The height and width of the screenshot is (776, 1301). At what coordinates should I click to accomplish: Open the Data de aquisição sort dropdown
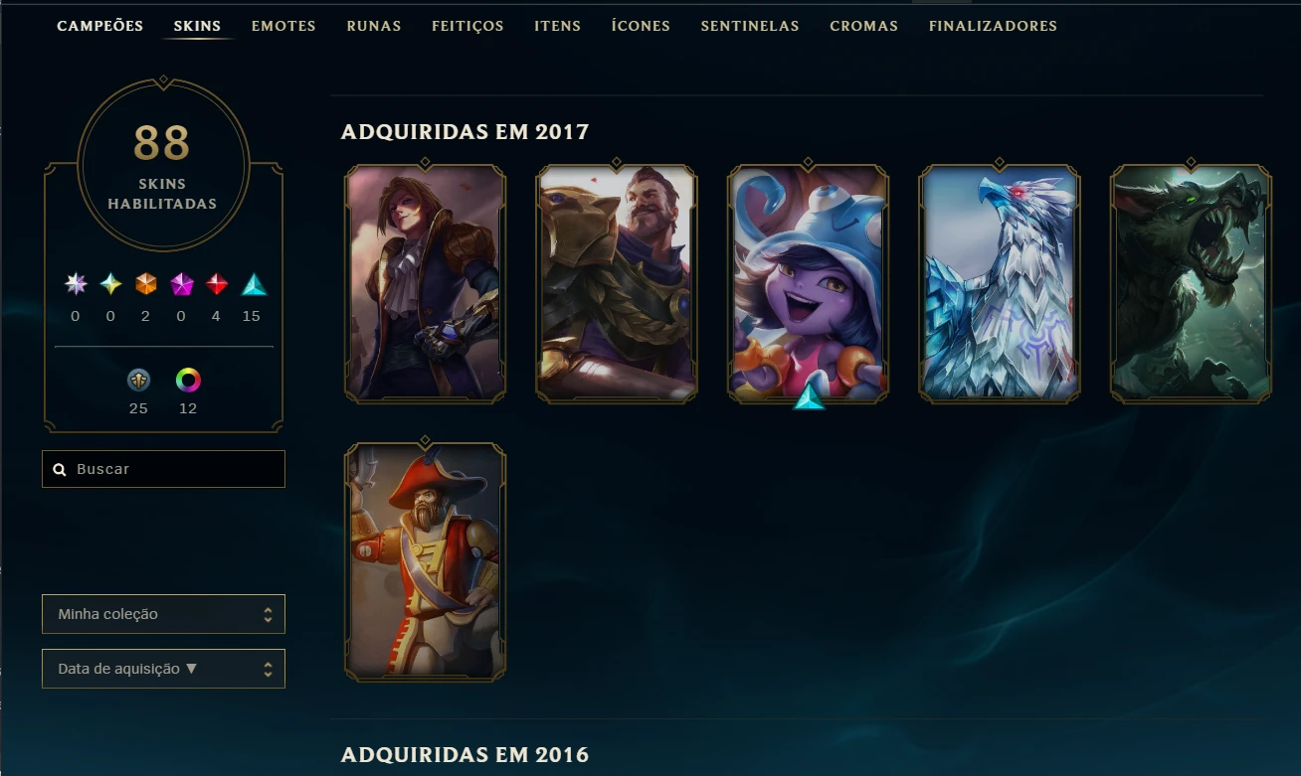pyautogui.click(x=163, y=669)
